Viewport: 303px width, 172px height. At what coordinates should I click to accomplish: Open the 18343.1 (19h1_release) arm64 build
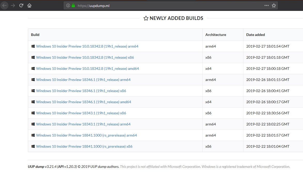(x=83, y=124)
